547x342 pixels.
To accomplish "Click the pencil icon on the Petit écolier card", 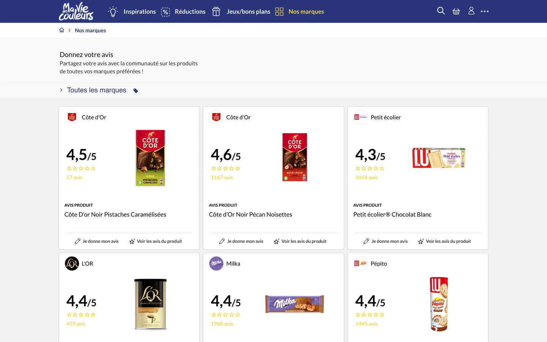I will (366, 241).
